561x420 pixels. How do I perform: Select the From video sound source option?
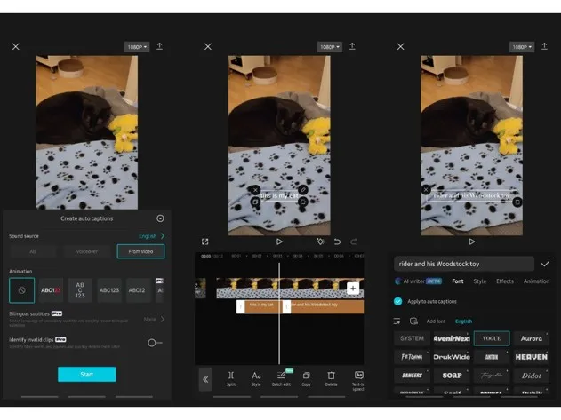point(140,251)
